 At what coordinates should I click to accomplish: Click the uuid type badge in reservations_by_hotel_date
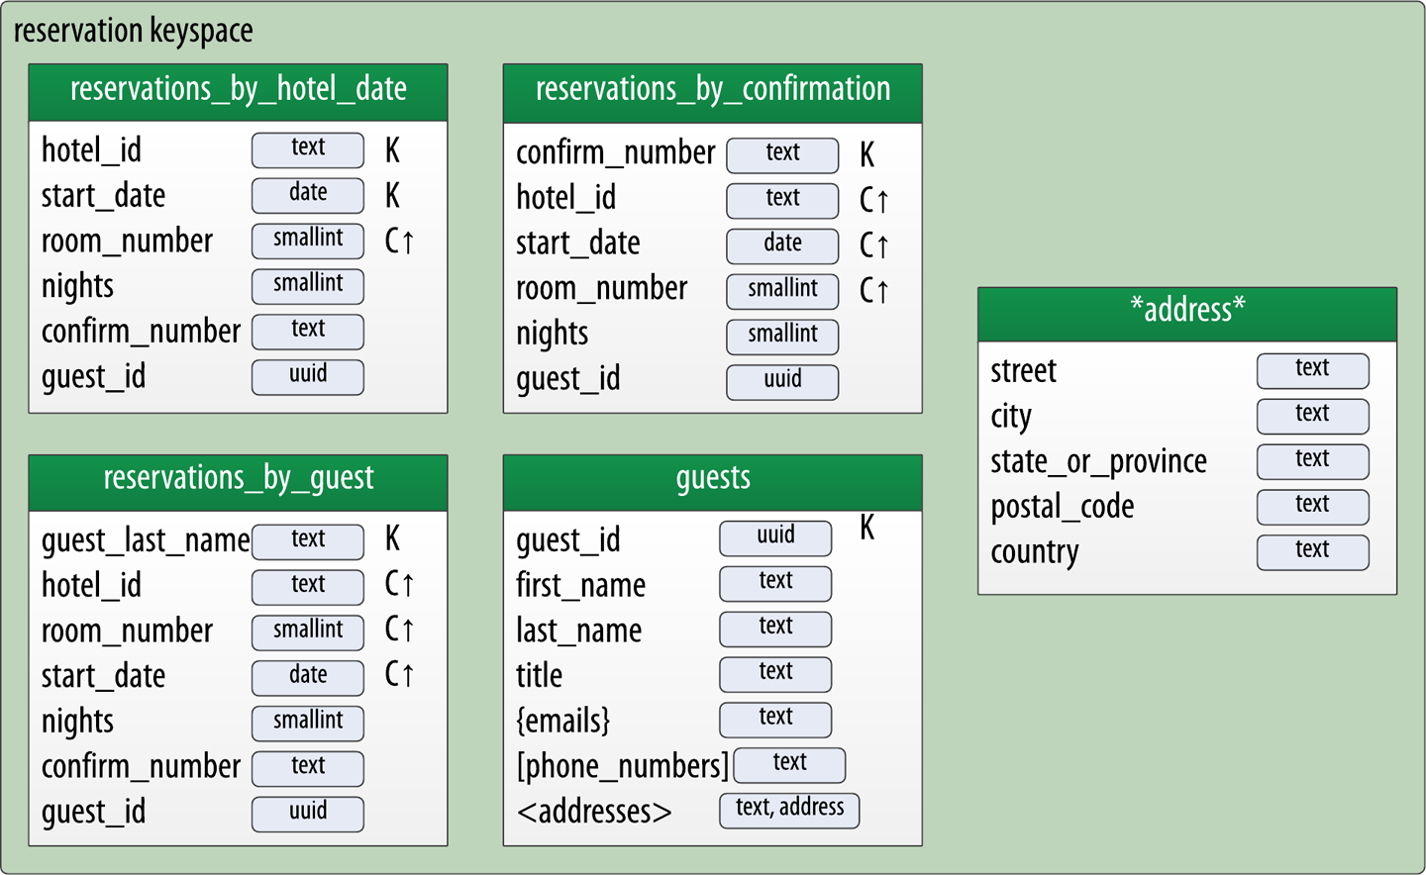click(x=308, y=376)
